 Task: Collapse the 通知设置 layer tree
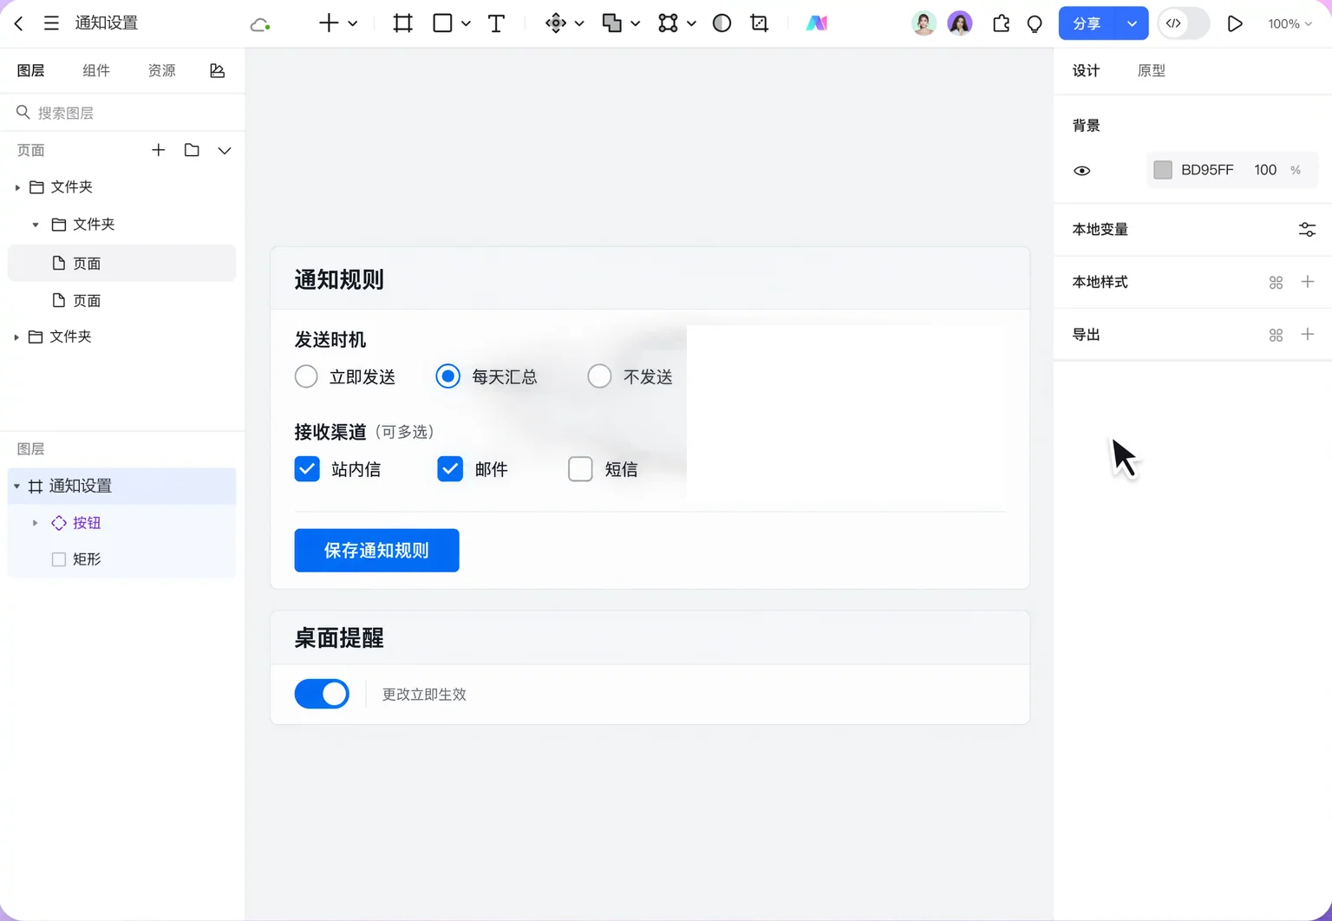16,487
